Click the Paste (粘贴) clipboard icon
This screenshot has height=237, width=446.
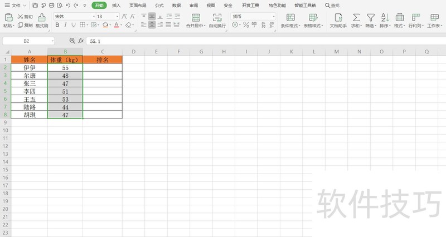click(8, 18)
